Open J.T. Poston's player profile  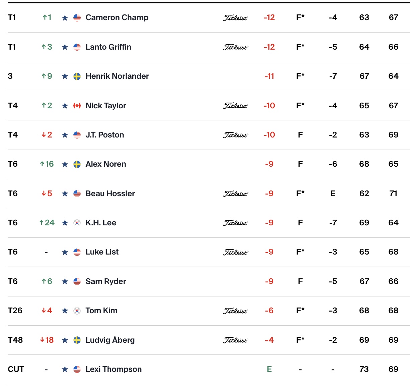coord(105,135)
